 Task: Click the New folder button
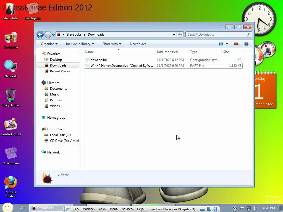point(138,44)
